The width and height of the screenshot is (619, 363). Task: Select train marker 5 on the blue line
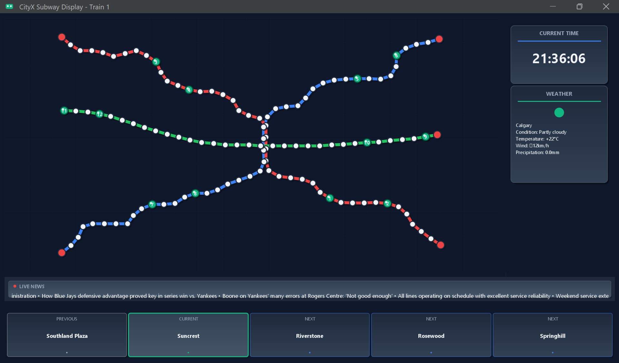(x=357, y=79)
